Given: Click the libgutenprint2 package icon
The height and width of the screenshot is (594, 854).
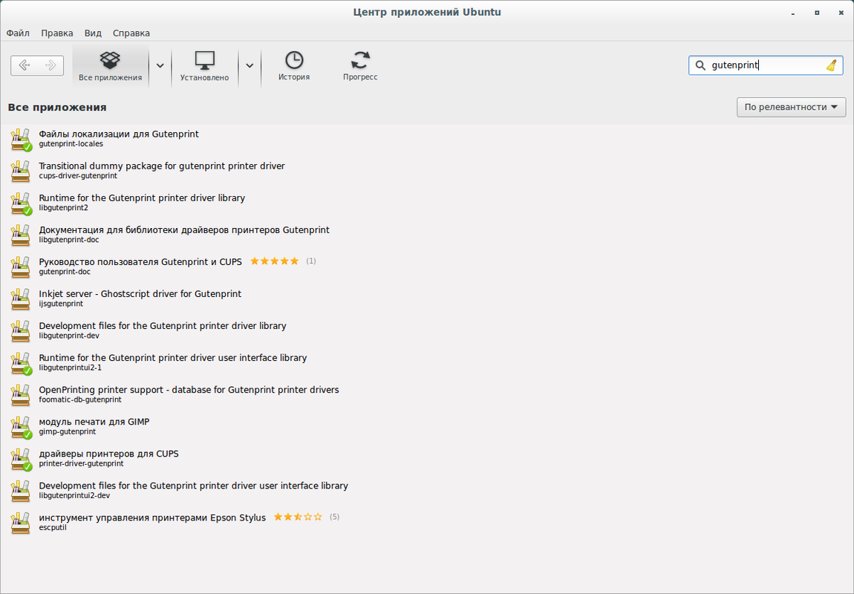Looking at the screenshot, I should point(21,203).
